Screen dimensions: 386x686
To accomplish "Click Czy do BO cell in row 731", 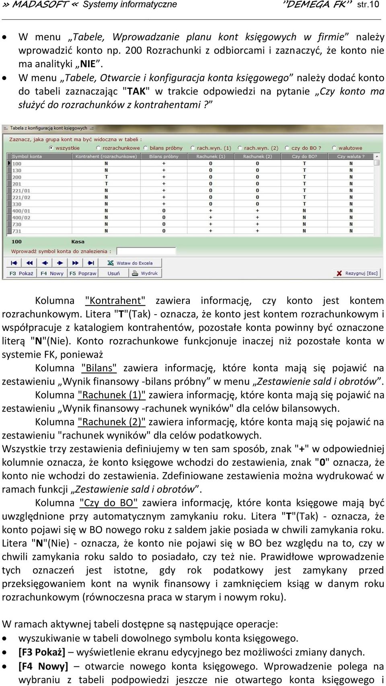I will (304, 231).
